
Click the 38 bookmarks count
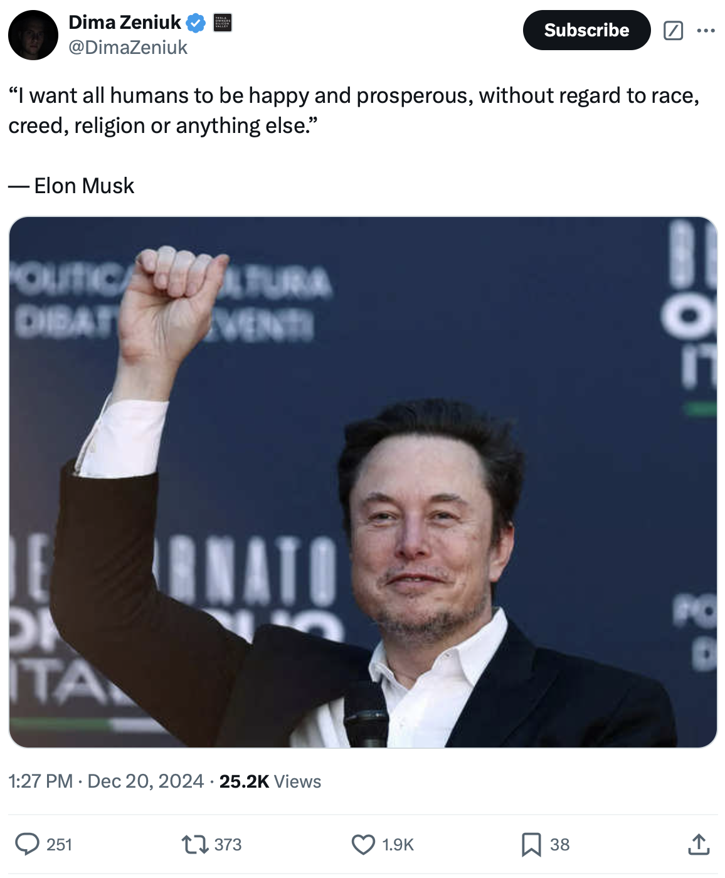(x=560, y=845)
